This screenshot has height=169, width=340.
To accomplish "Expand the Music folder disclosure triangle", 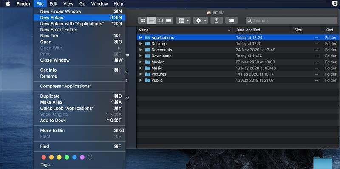I will pyautogui.click(x=141, y=68).
